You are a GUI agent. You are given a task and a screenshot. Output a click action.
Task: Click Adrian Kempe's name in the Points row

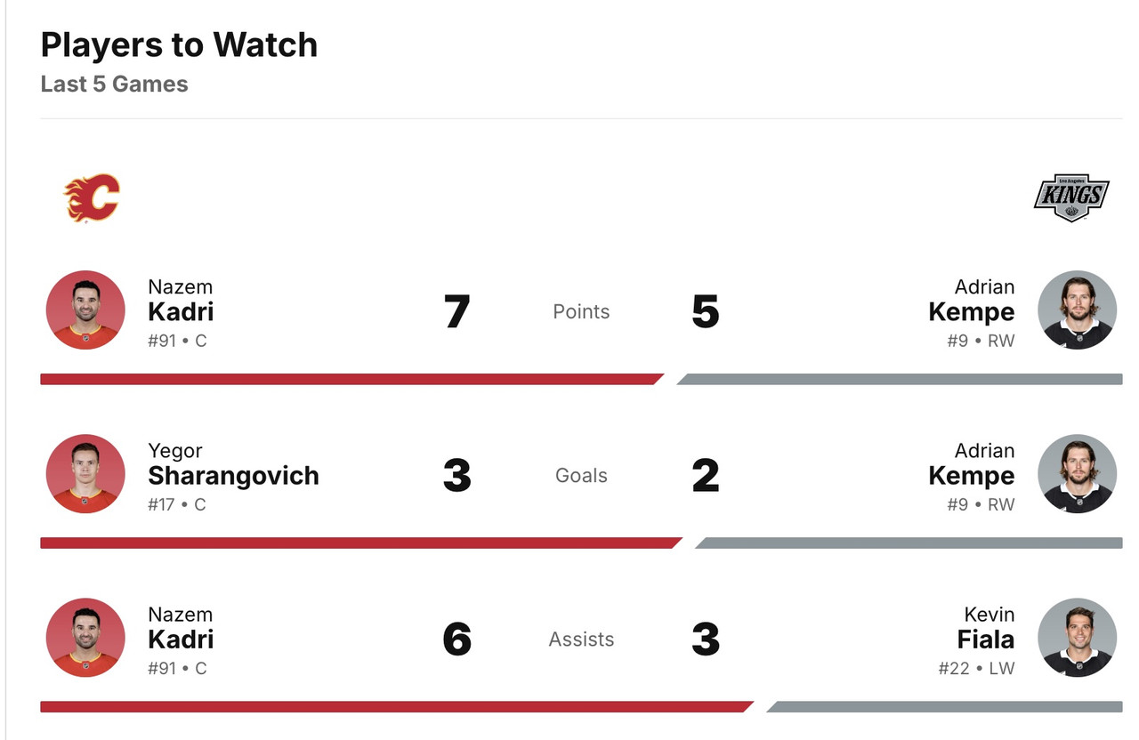coord(971,311)
